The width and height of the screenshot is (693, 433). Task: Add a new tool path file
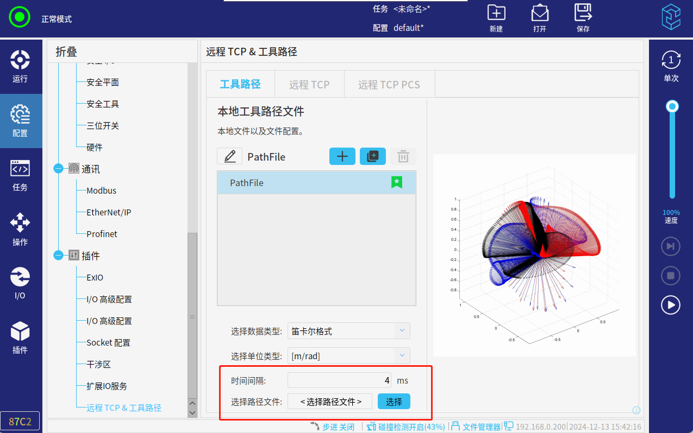[342, 156]
